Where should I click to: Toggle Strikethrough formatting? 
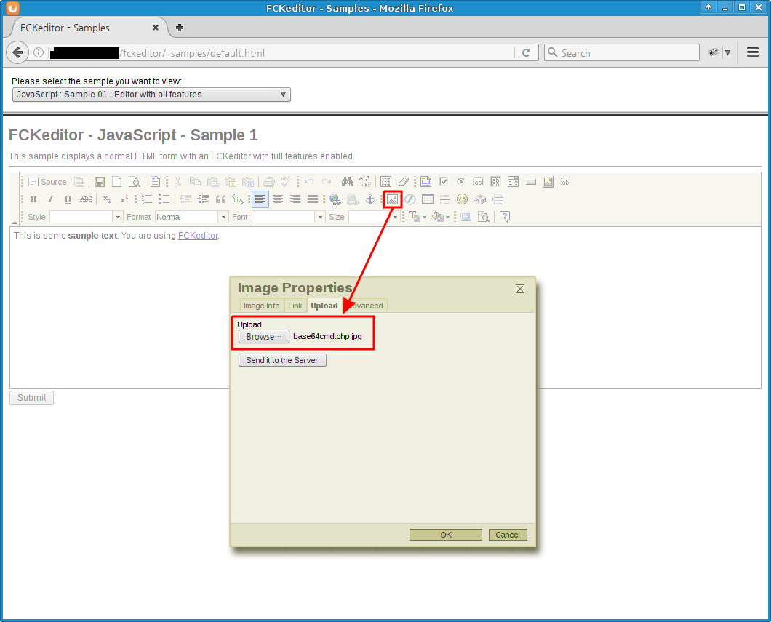click(86, 199)
